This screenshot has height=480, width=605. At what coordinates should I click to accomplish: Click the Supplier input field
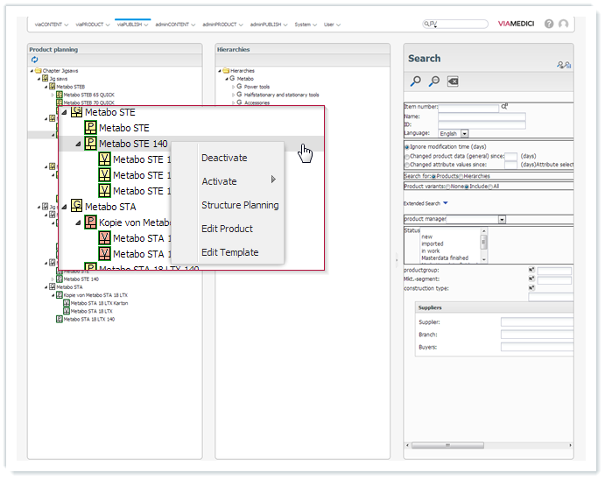point(536,322)
